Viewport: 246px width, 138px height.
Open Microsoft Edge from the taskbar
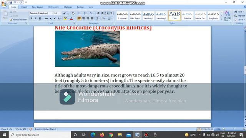click(x=93, y=135)
